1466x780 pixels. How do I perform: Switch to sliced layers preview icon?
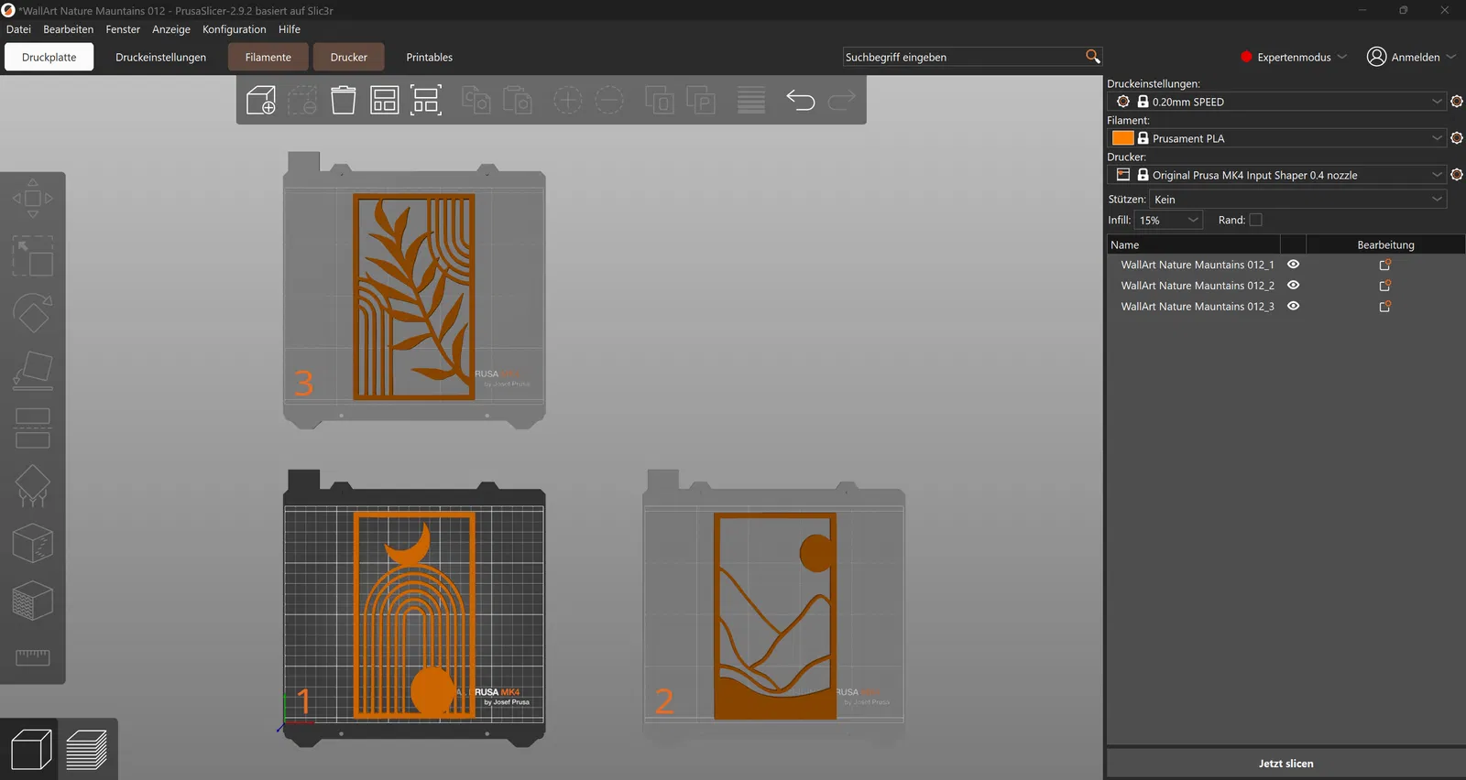click(x=87, y=750)
